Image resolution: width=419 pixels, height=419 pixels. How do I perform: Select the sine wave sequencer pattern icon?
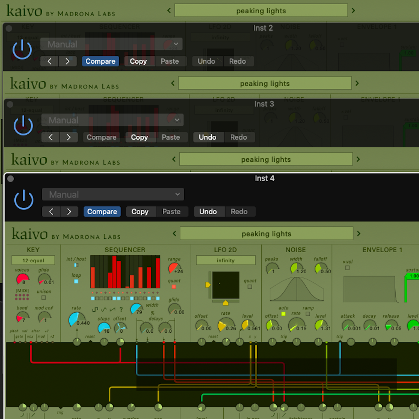pos(104,309)
